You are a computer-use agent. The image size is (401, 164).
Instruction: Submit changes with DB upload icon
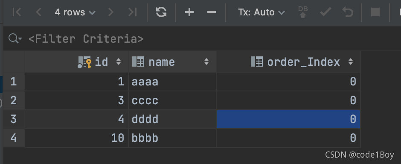[x=303, y=12]
